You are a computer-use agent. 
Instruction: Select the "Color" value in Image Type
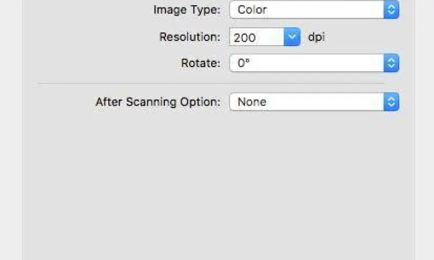point(252,10)
